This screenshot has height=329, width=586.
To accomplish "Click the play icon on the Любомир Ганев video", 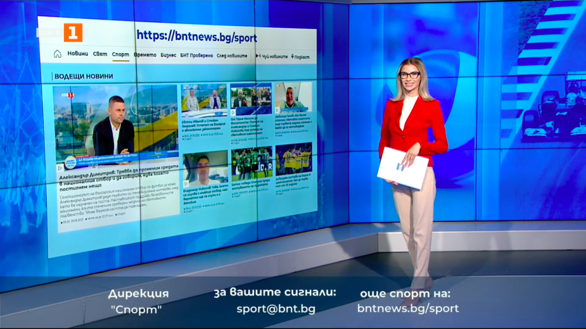I will tap(278, 110).
